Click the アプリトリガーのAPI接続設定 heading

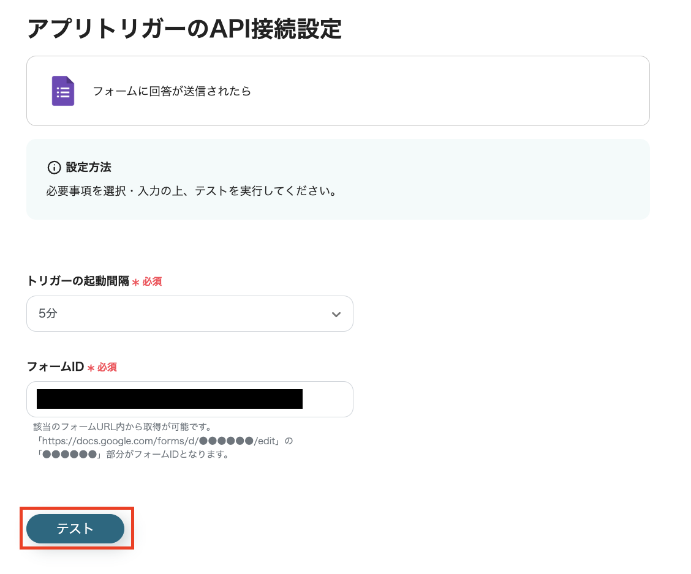point(184,27)
